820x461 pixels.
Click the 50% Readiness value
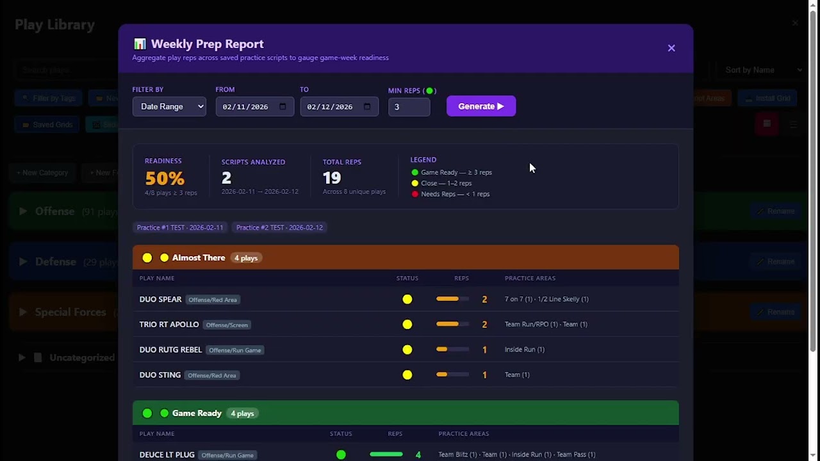tap(165, 178)
